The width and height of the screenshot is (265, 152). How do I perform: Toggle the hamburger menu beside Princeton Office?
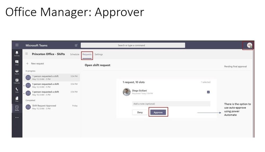click(27, 54)
